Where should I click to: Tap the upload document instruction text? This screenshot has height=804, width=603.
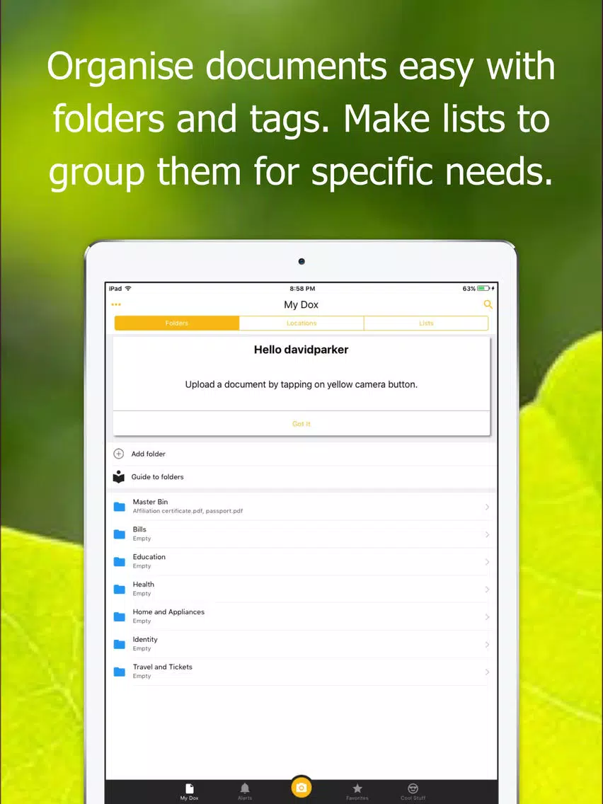click(x=301, y=384)
